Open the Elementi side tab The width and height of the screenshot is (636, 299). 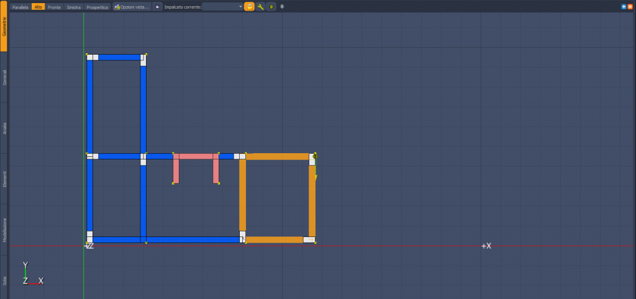tap(4, 179)
